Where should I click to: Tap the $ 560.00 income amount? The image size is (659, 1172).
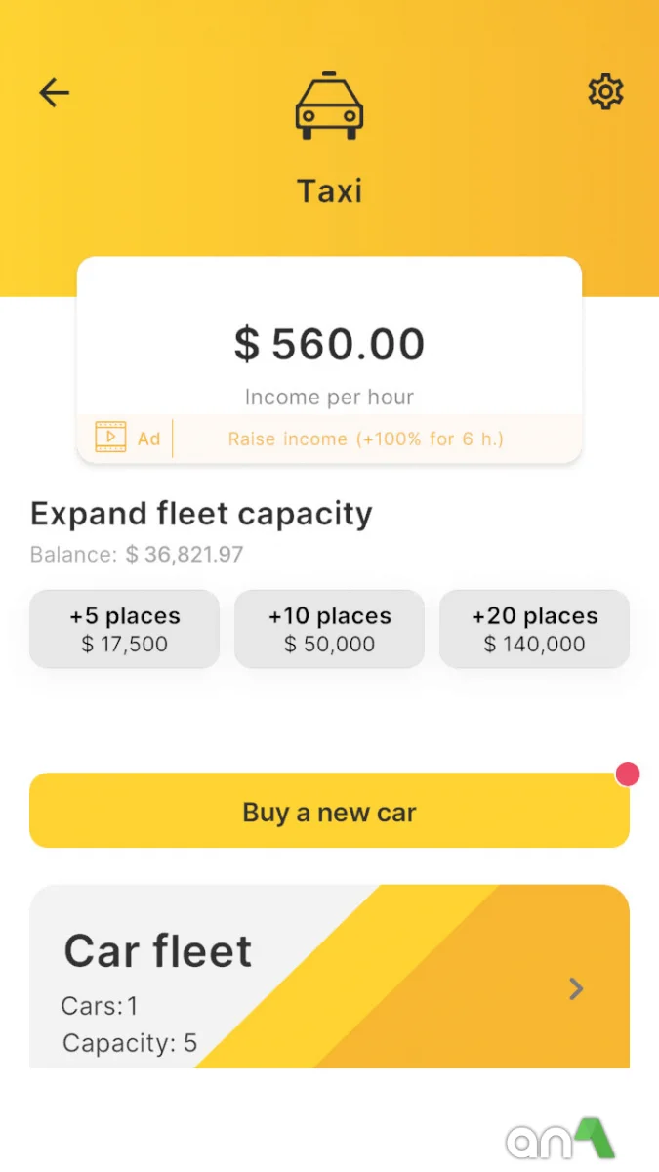[x=330, y=344]
